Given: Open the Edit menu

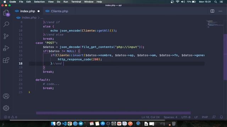Looking at the screenshot, I should [28, 2].
